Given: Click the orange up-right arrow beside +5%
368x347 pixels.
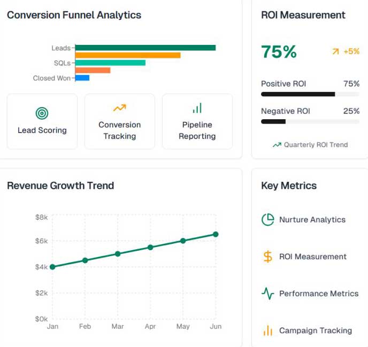Looking at the screenshot, I should (x=335, y=51).
